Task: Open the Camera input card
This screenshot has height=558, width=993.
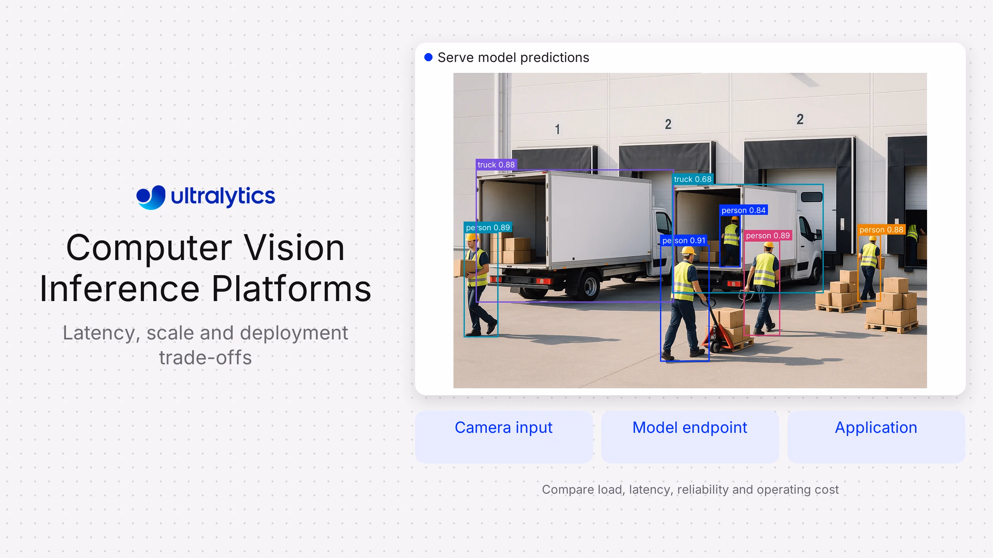Action: pyautogui.click(x=503, y=437)
